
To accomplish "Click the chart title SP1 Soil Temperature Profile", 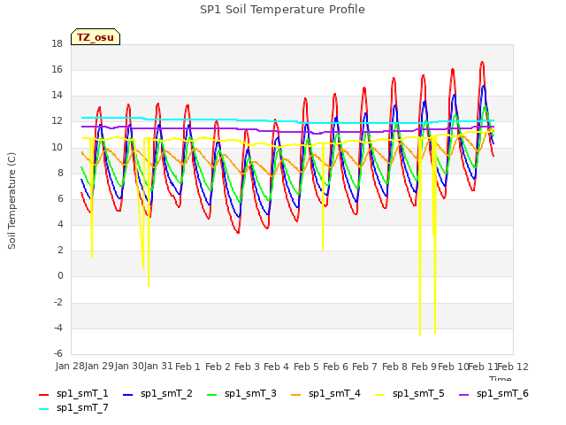I will [x=283, y=10].
